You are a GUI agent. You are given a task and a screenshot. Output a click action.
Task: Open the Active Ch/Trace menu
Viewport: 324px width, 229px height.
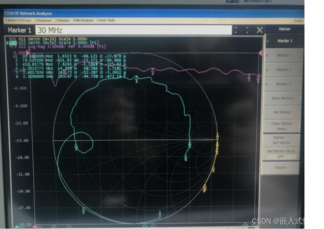pos(18,20)
